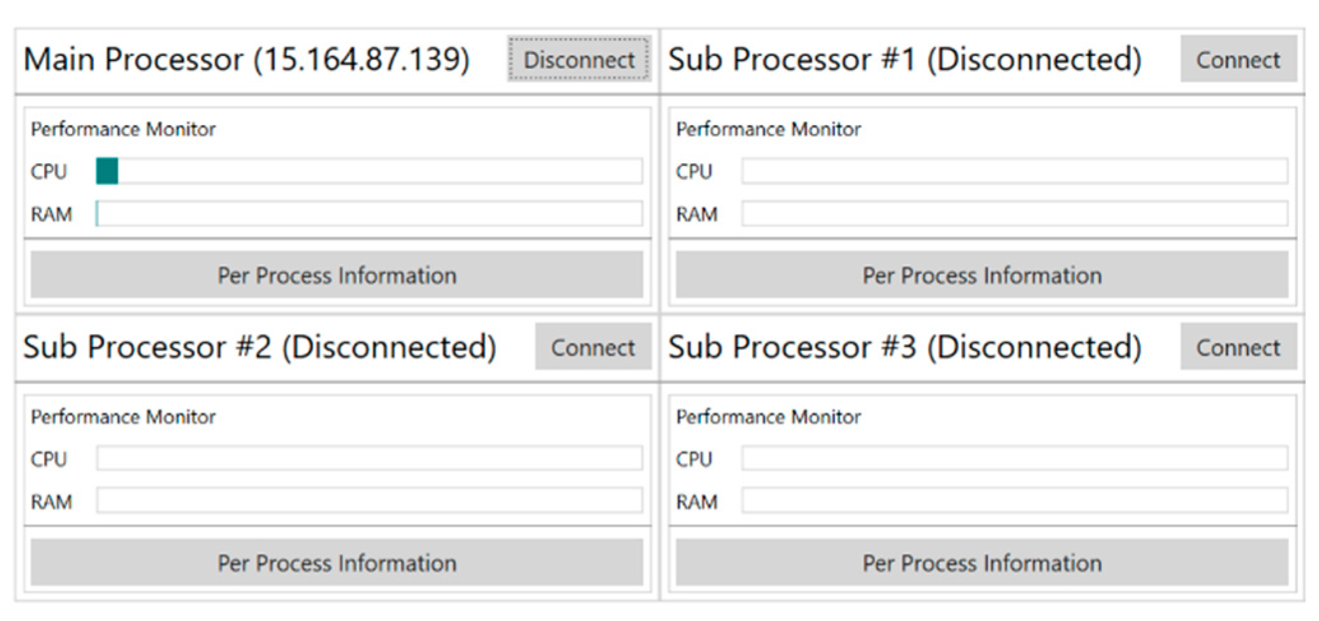Click the Main Processor CPU usage bar
The image size is (1319, 621).
point(369,171)
